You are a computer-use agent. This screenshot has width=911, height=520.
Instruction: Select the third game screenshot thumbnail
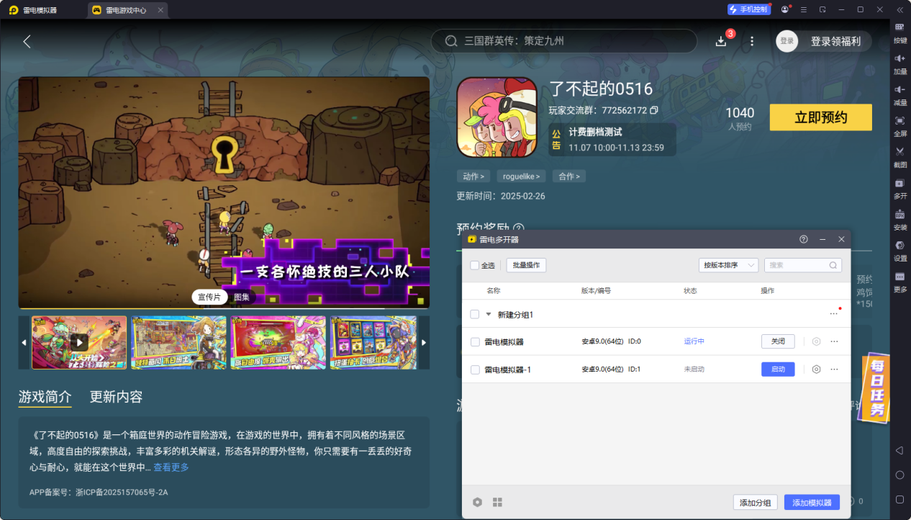(x=278, y=343)
